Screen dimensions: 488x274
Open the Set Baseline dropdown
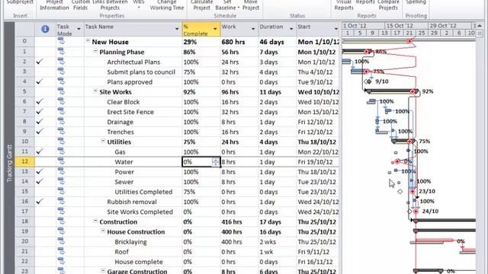point(239,8)
